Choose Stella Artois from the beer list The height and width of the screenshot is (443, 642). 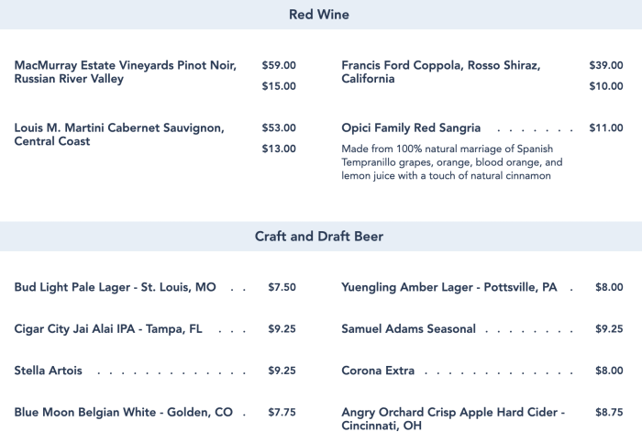pyautogui.click(x=49, y=371)
